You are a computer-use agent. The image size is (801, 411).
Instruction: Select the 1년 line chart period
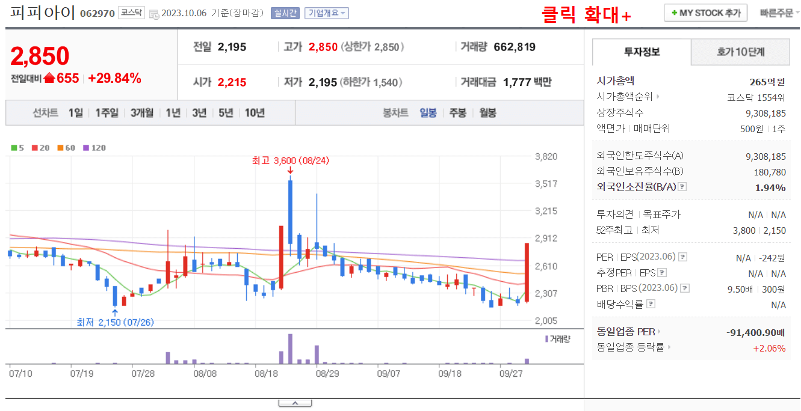[x=173, y=113]
